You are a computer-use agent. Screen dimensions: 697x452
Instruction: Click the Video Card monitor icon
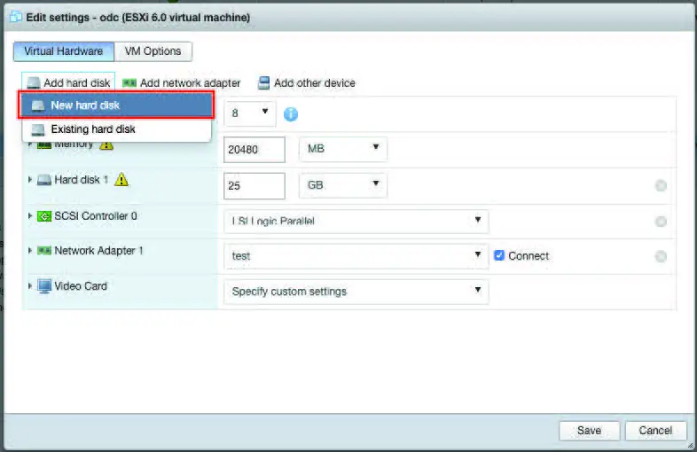pyautogui.click(x=44, y=286)
